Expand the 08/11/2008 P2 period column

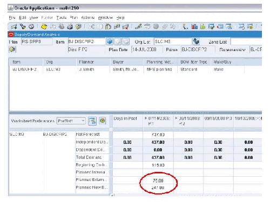[177, 119]
